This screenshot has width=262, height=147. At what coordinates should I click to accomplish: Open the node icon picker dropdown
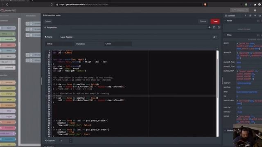tap(215, 37)
